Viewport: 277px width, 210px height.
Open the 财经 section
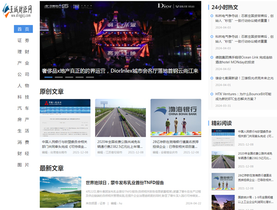(24, 154)
